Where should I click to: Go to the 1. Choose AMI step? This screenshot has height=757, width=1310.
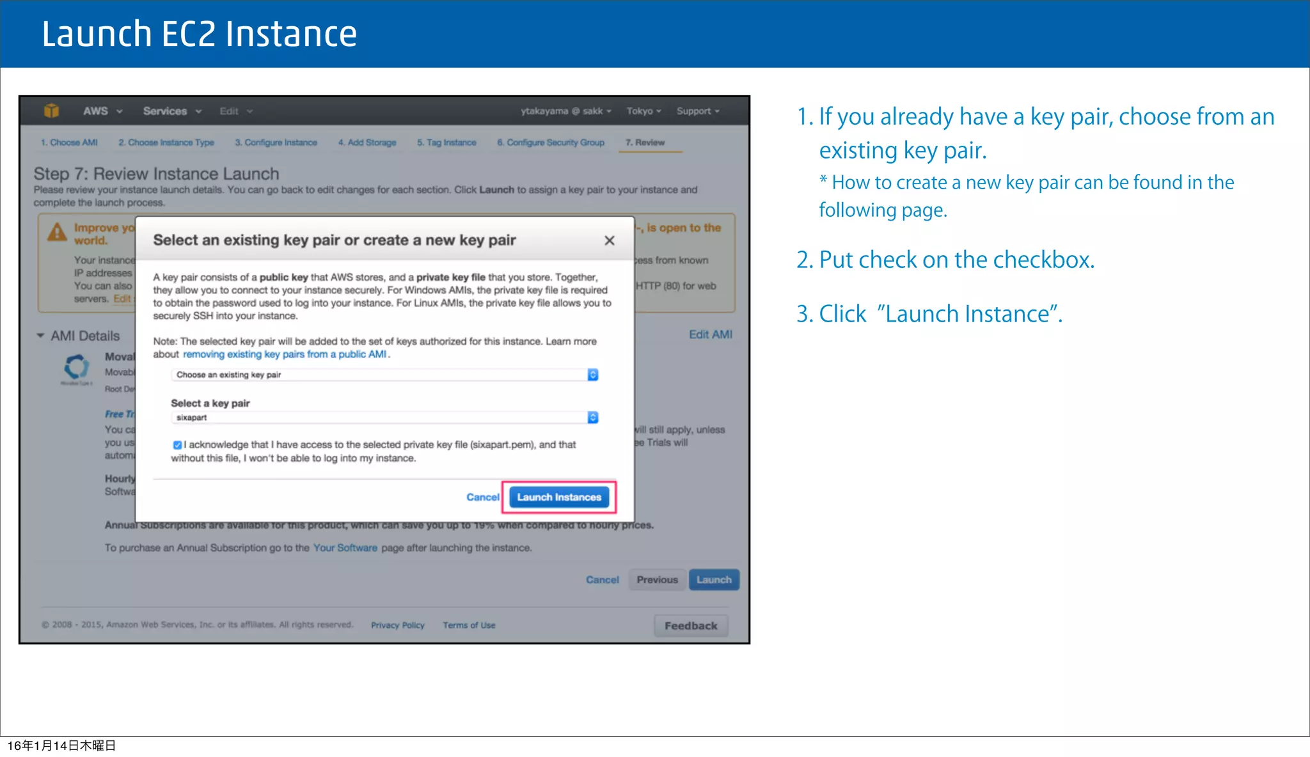pyautogui.click(x=69, y=143)
